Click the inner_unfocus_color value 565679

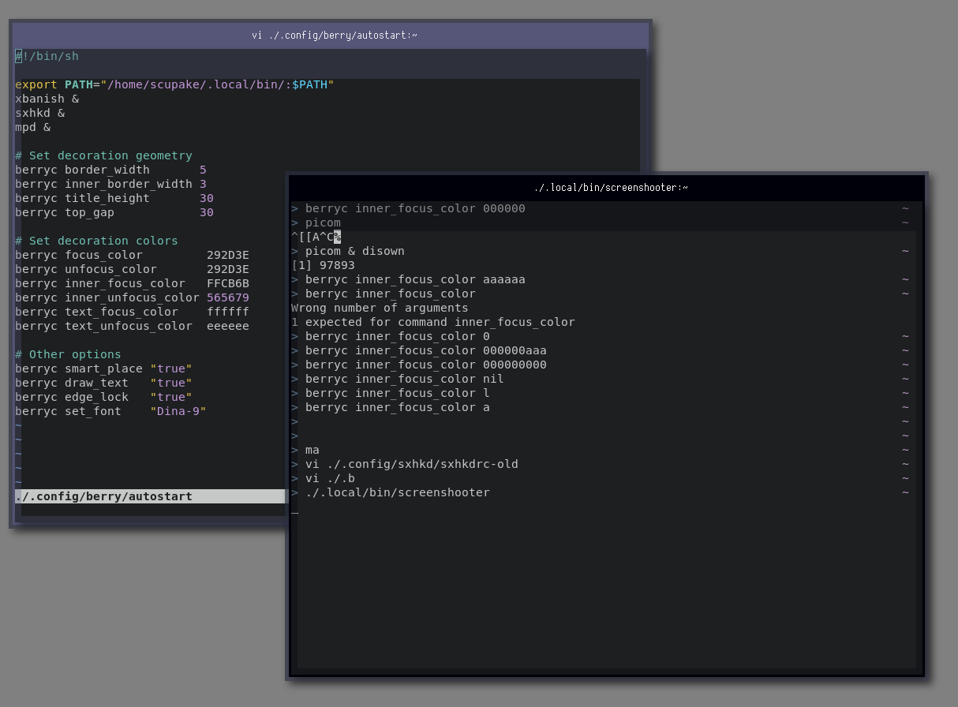pos(228,297)
